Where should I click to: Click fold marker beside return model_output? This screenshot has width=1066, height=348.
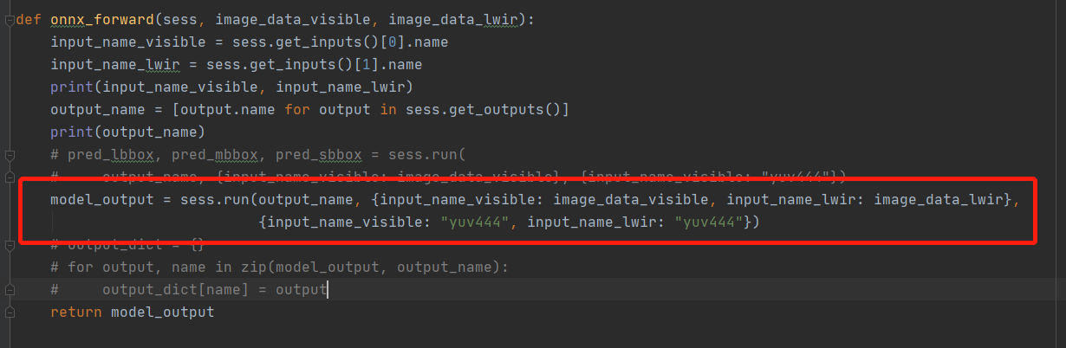tap(9, 313)
